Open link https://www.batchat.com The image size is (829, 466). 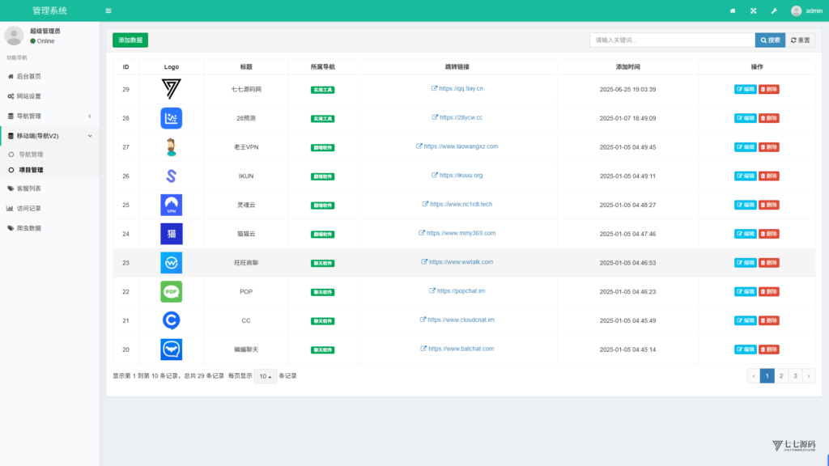pyautogui.click(x=457, y=349)
